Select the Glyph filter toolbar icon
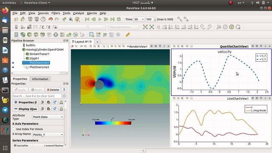272x153 pixels. 56,35
